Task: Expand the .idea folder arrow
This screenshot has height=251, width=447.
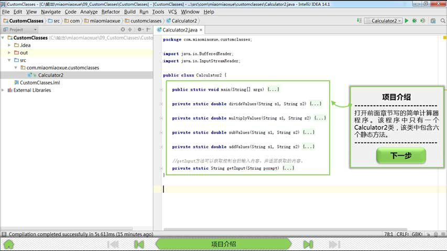Action: [x=9, y=45]
